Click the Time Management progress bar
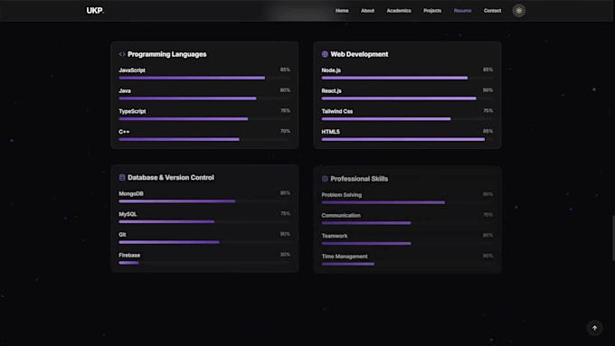Screen dimensions: 615x346 (407, 264)
